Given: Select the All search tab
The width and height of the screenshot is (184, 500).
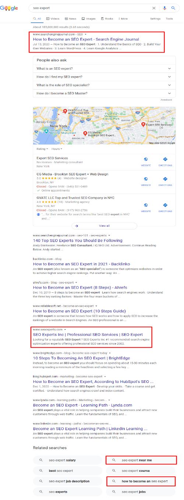Looking at the screenshot, I should point(37,18).
